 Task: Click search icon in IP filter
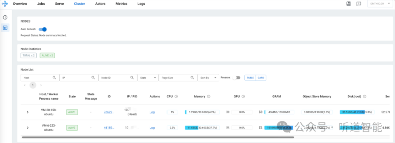click(x=93, y=78)
